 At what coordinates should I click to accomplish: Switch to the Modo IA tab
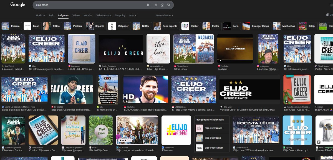coord(40,16)
